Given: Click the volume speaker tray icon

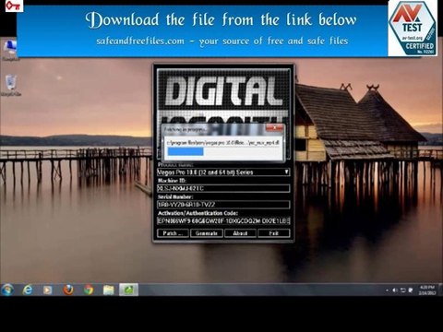Looking at the screenshot, I should click(395, 290).
